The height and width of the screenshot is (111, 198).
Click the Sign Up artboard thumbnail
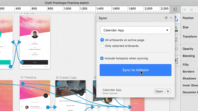pos(35,42)
